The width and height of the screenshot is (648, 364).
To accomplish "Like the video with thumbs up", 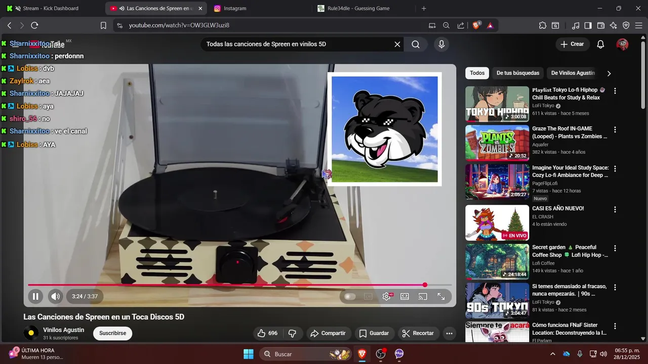I will pos(267,333).
